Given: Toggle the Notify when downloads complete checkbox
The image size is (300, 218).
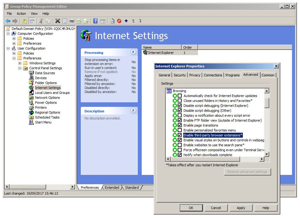Looking at the screenshot, I should click(180, 155).
